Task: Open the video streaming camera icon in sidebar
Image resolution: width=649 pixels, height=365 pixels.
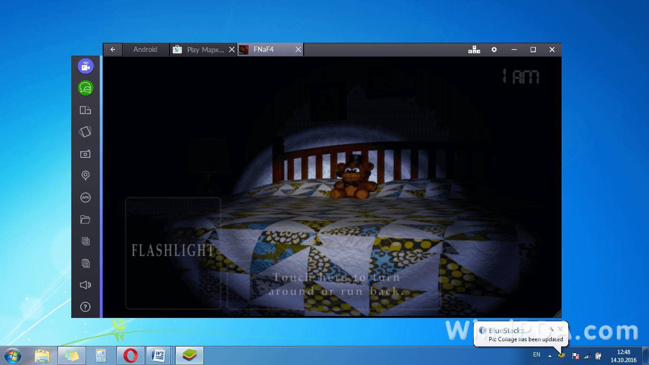Action: (86, 66)
